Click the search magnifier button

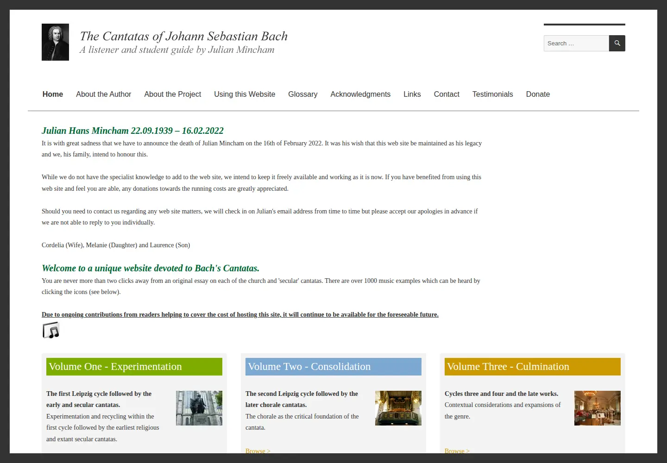617,43
